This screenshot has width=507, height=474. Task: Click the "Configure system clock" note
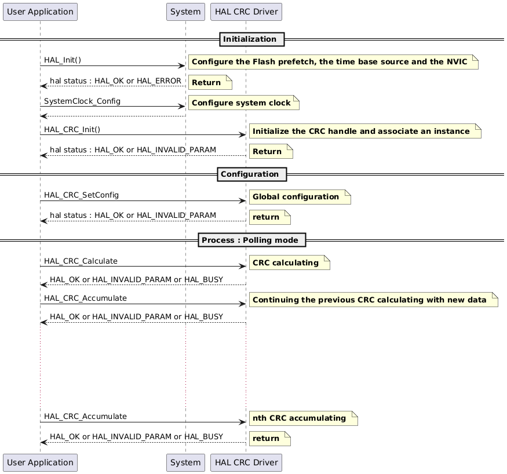pos(242,103)
